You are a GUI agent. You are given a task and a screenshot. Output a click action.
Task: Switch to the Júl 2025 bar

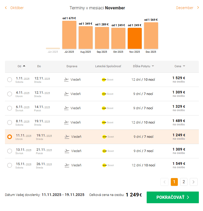69,35
